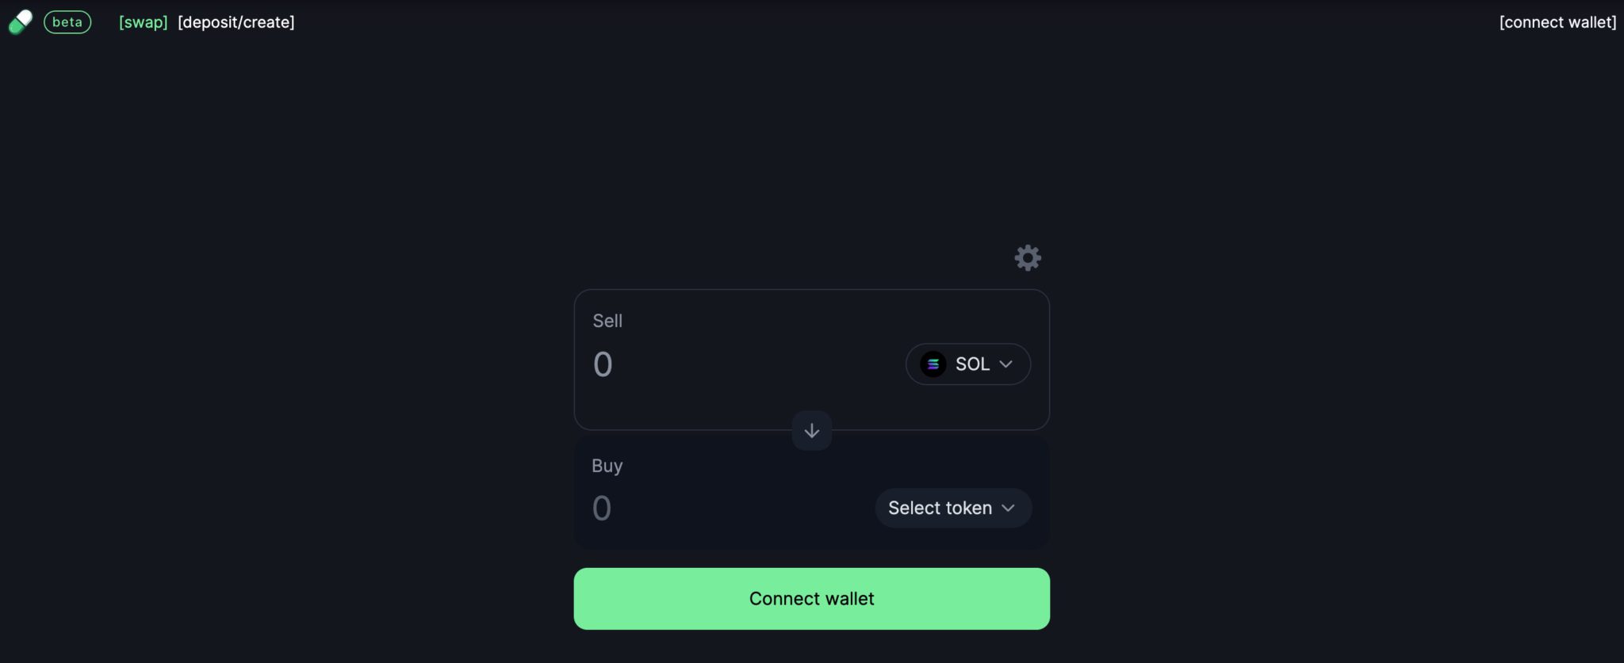
Task: Click the Sell label in the swap panel
Action: (x=607, y=321)
